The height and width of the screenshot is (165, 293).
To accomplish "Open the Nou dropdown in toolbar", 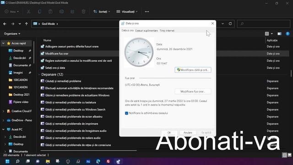I will 12,11.
